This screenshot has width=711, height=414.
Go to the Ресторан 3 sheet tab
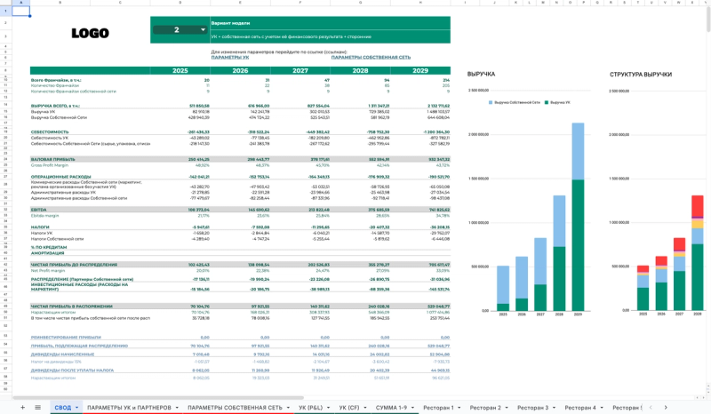[533, 407]
